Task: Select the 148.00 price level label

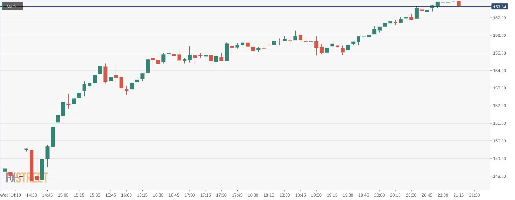Action: (x=499, y=176)
